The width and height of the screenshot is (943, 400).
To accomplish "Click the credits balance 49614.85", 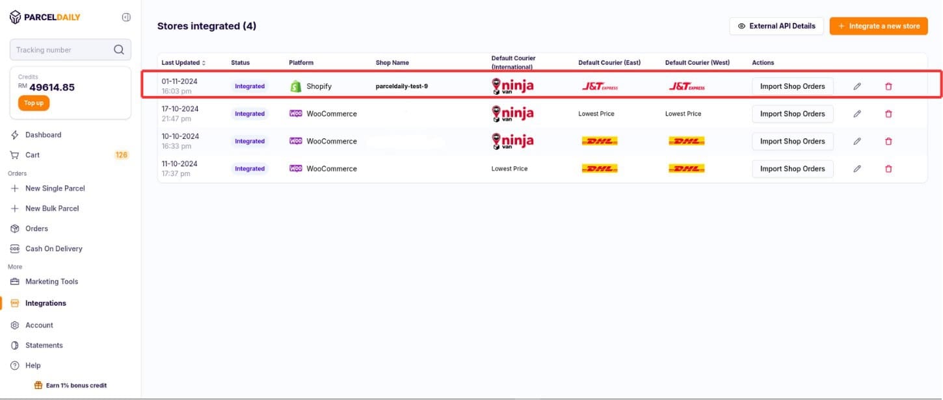I will [x=52, y=87].
